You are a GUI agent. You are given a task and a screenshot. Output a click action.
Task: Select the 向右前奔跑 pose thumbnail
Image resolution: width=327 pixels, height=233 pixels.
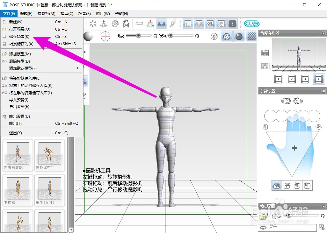[x=18, y=156]
